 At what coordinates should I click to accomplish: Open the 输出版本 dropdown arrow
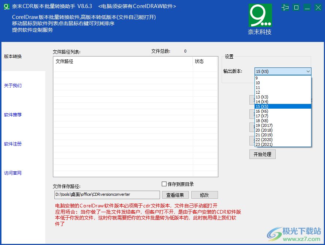(x=308, y=71)
